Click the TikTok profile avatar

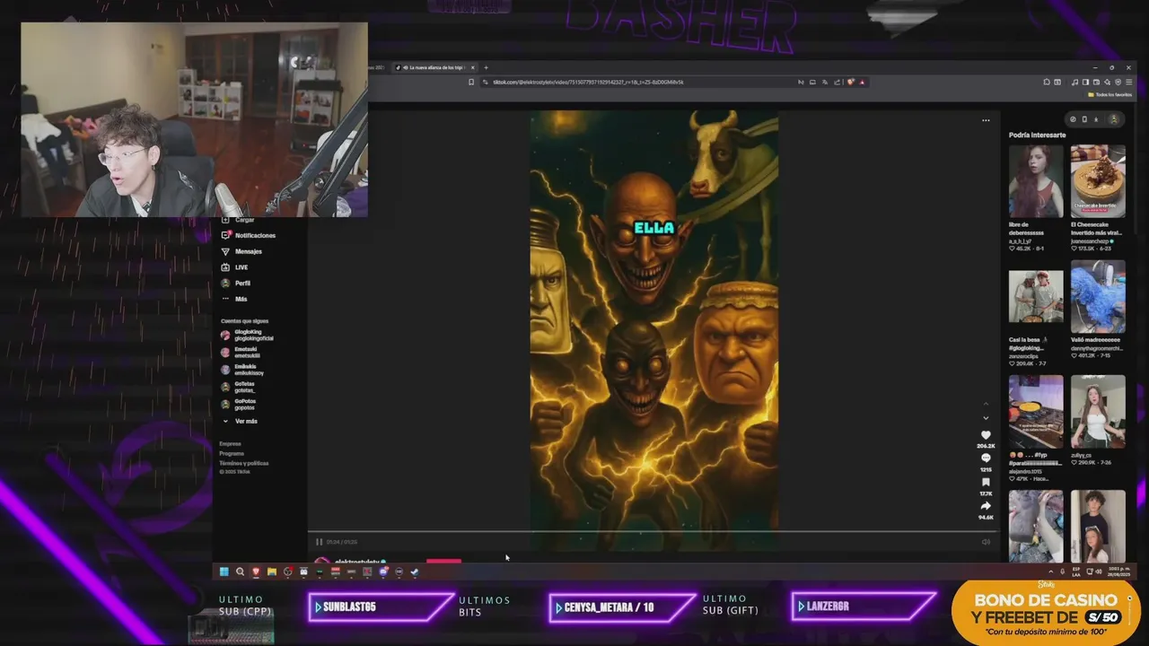pyautogui.click(x=1114, y=119)
